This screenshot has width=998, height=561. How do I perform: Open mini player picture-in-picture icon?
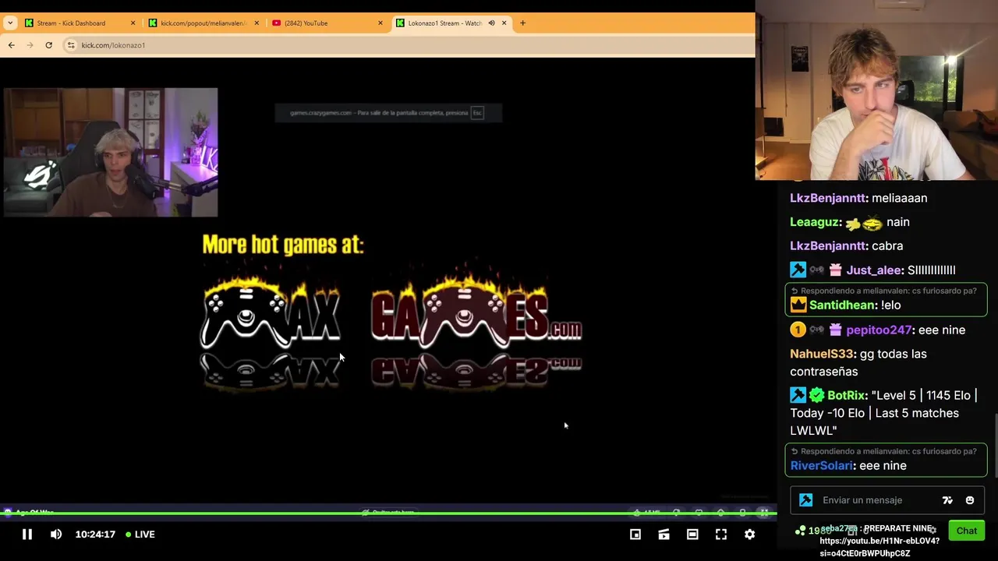[635, 534]
